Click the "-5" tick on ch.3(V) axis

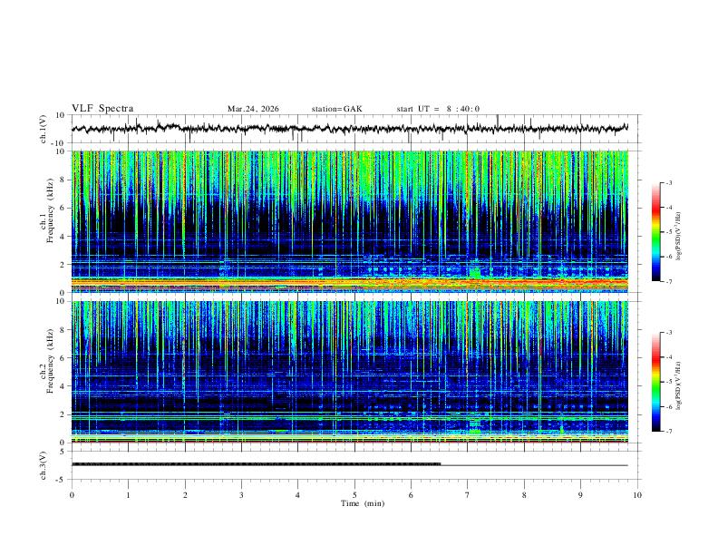coord(62,480)
